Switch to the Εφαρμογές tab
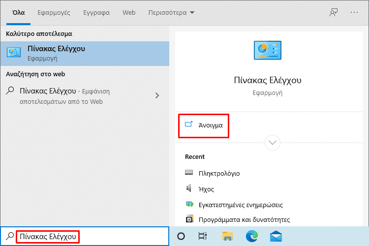 (x=54, y=13)
